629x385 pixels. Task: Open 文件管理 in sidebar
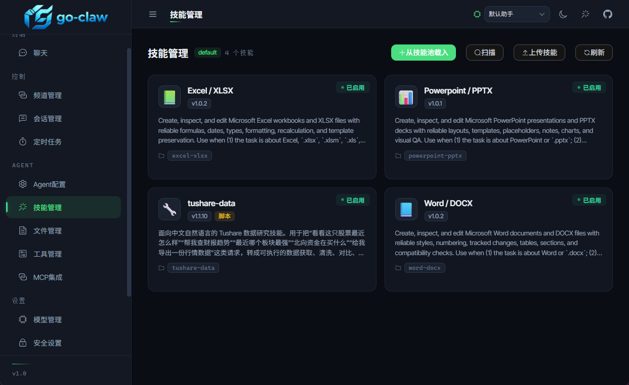[63, 230]
